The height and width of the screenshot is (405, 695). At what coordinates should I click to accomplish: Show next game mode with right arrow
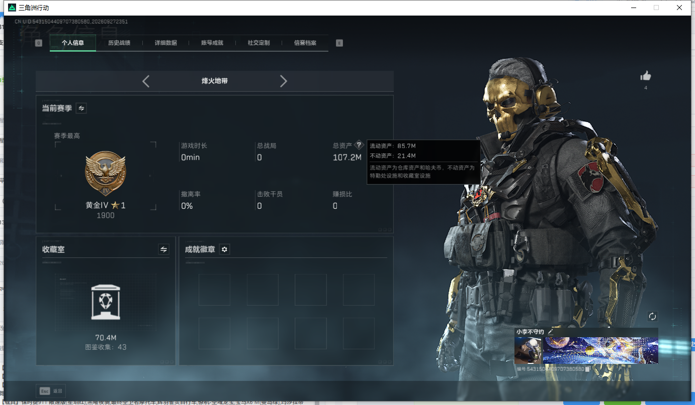tap(284, 81)
